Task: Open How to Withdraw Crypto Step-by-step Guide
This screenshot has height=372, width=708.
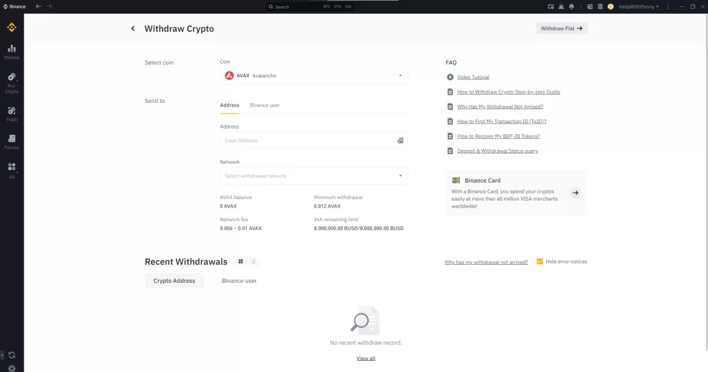Action: (508, 92)
